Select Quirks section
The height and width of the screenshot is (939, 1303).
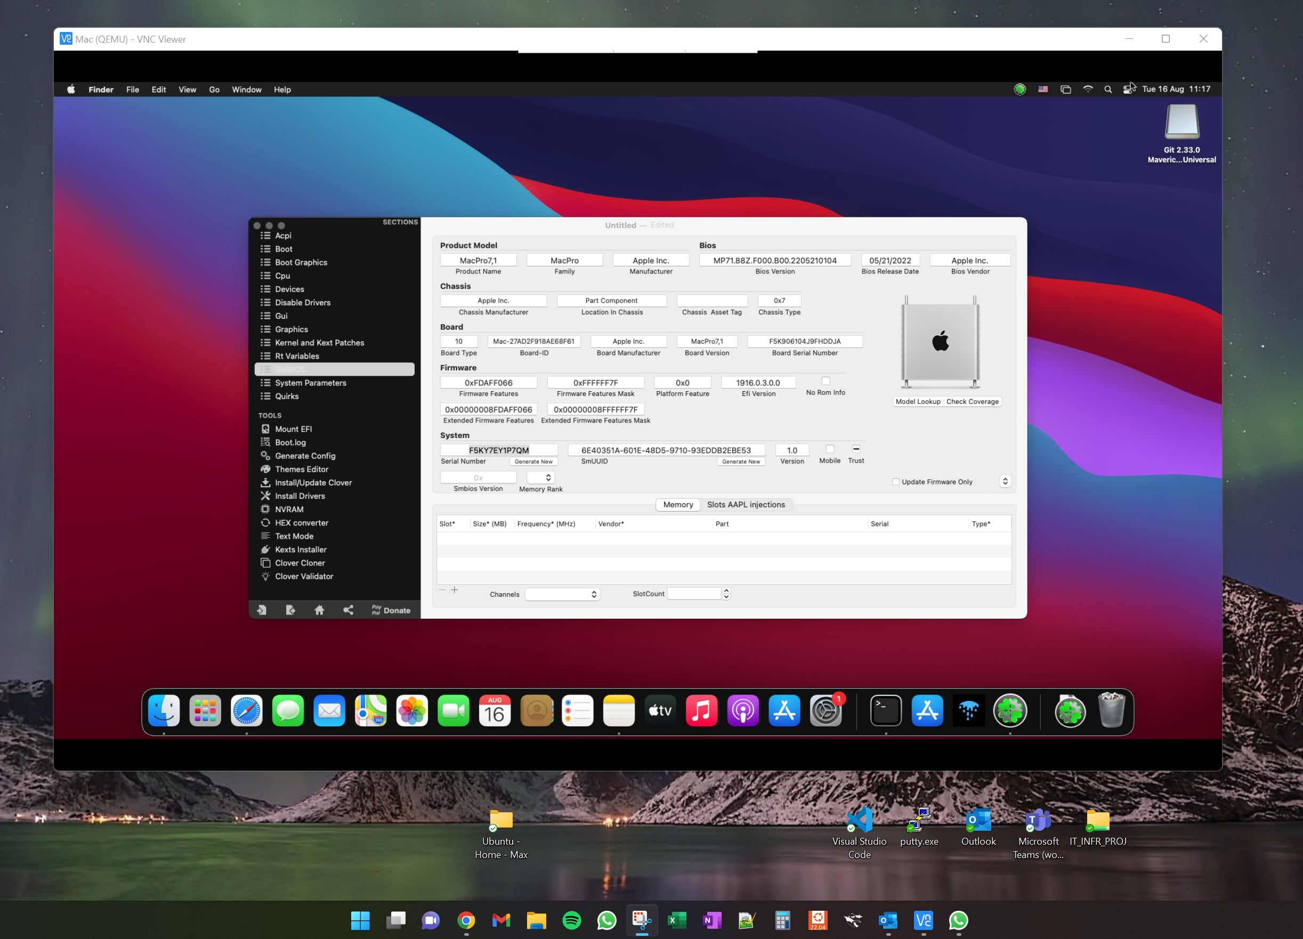[x=286, y=396]
